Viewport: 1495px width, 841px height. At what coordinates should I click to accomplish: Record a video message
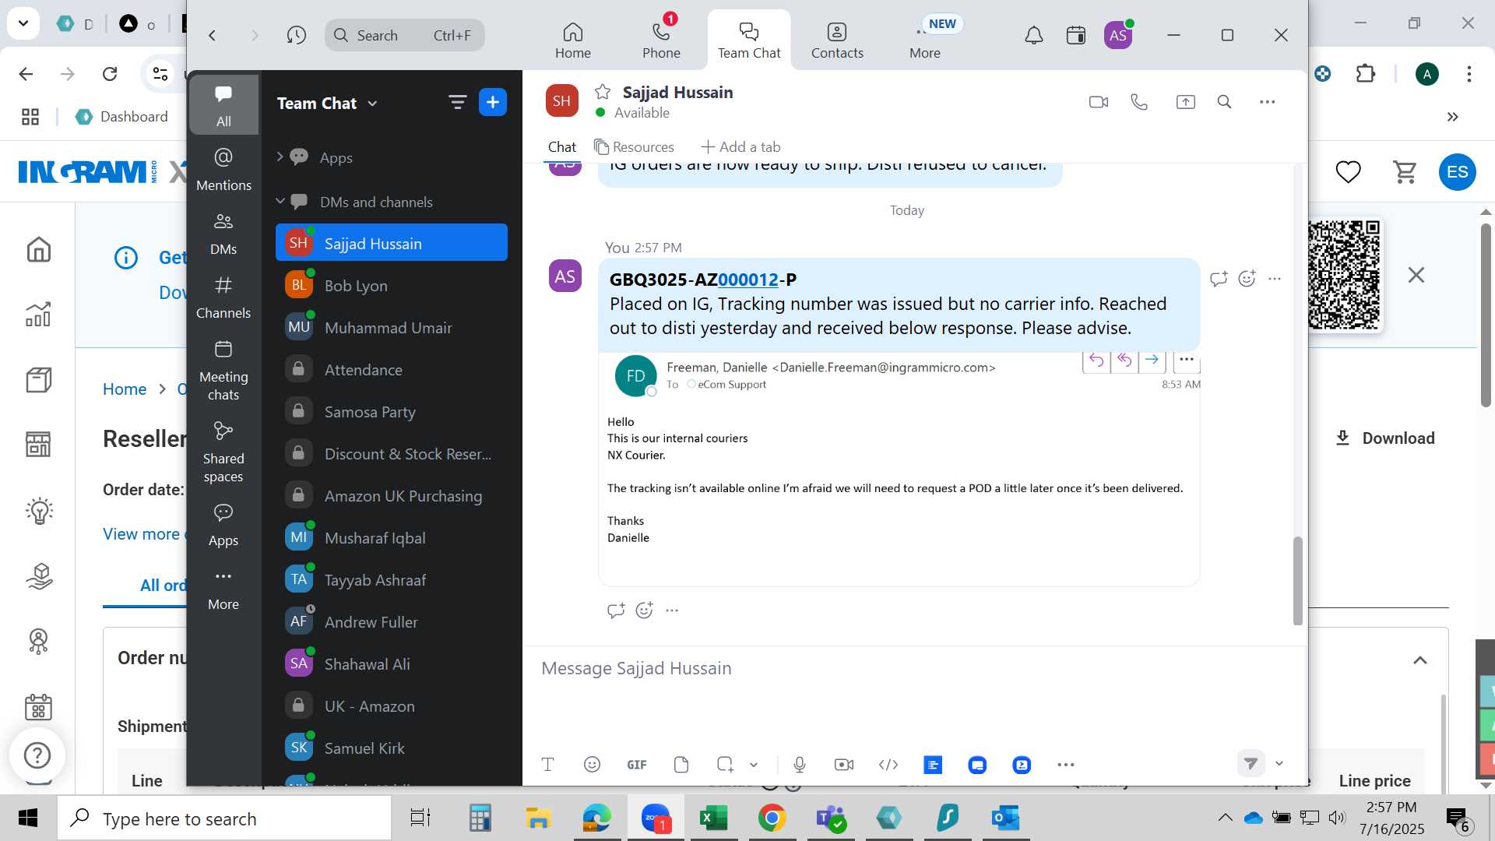843,765
